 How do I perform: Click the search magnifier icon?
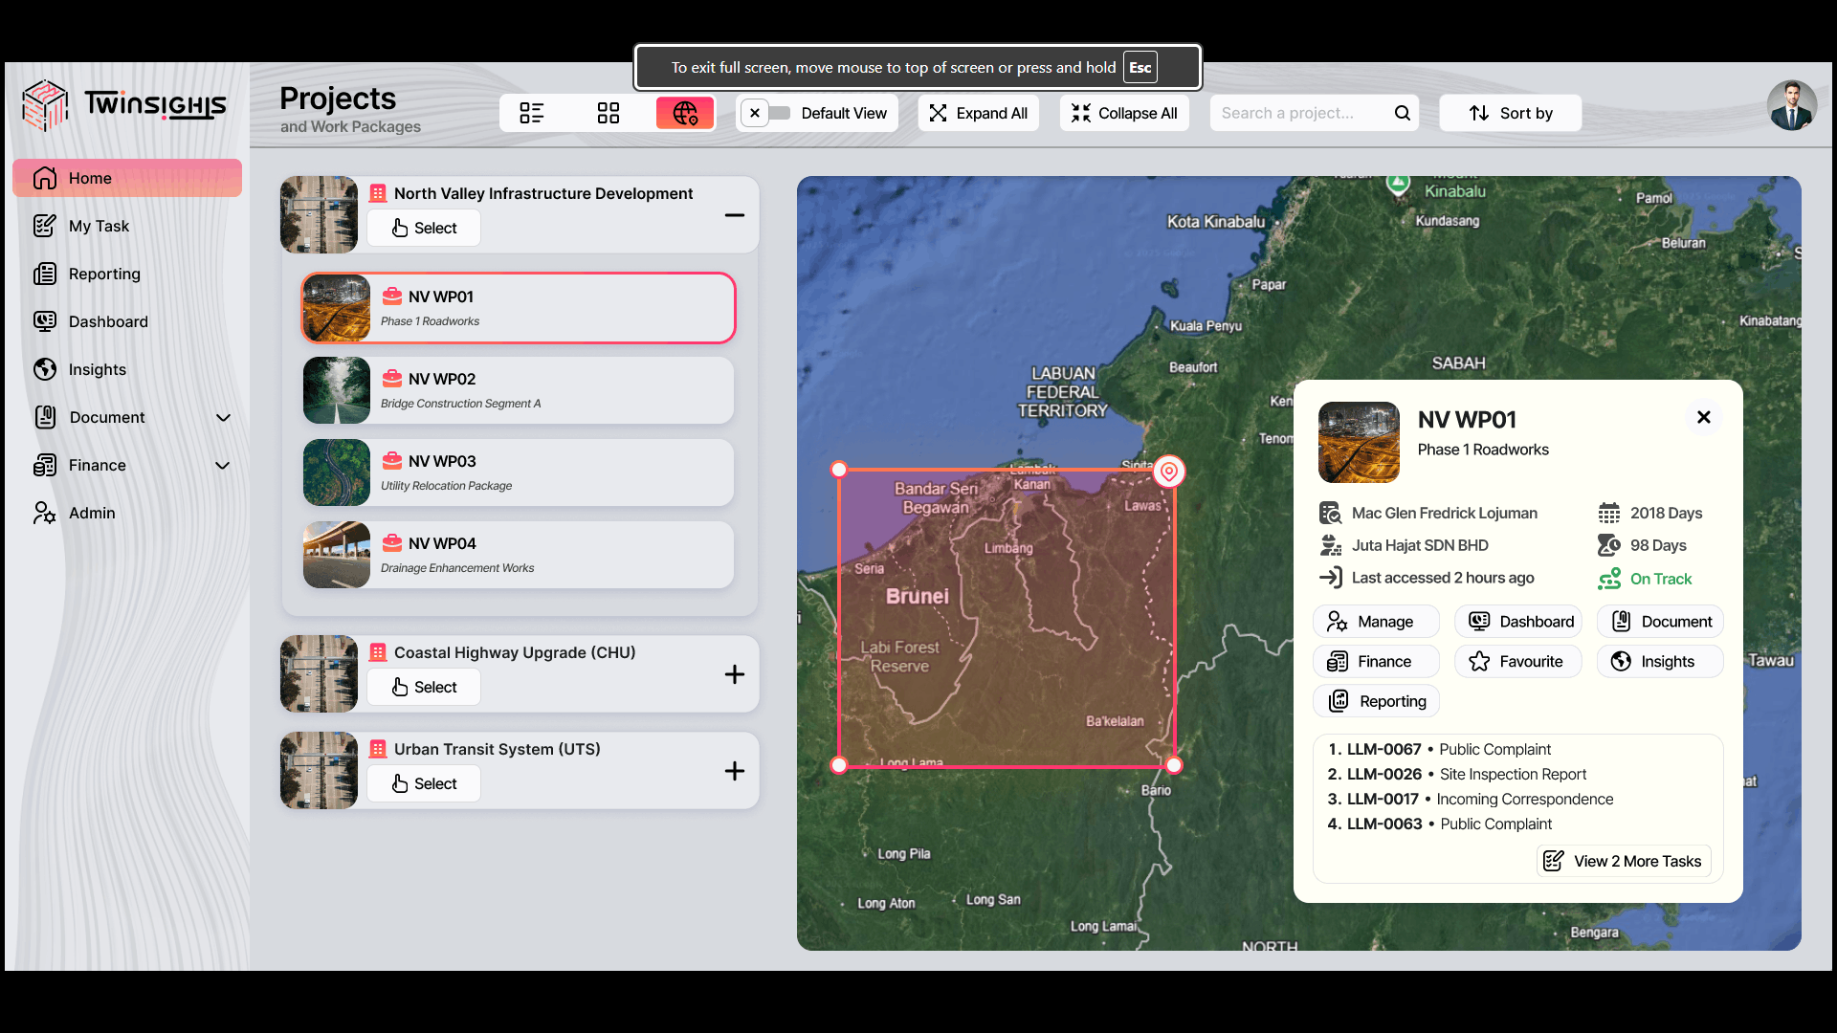(1402, 113)
